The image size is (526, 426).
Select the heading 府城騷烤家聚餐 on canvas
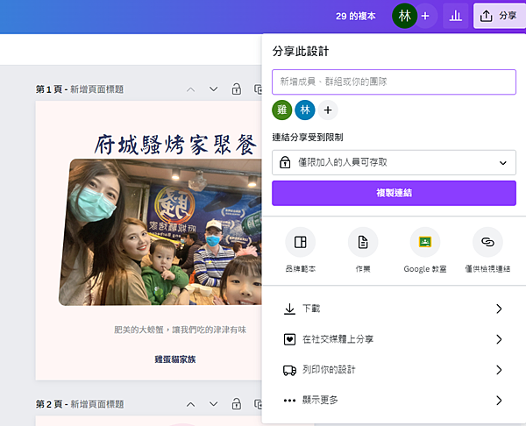(x=175, y=145)
